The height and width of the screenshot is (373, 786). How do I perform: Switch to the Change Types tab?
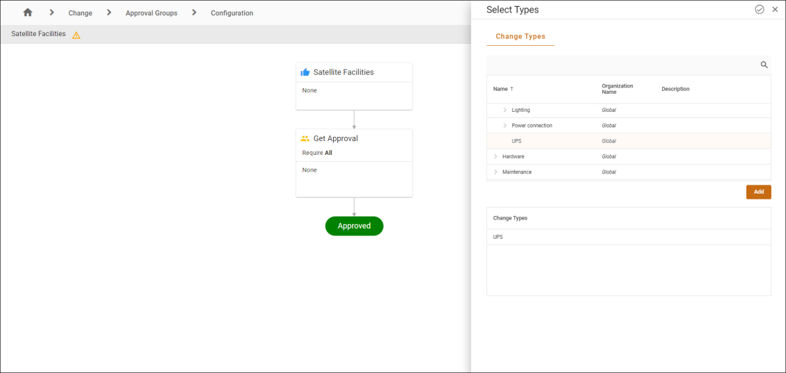520,36
